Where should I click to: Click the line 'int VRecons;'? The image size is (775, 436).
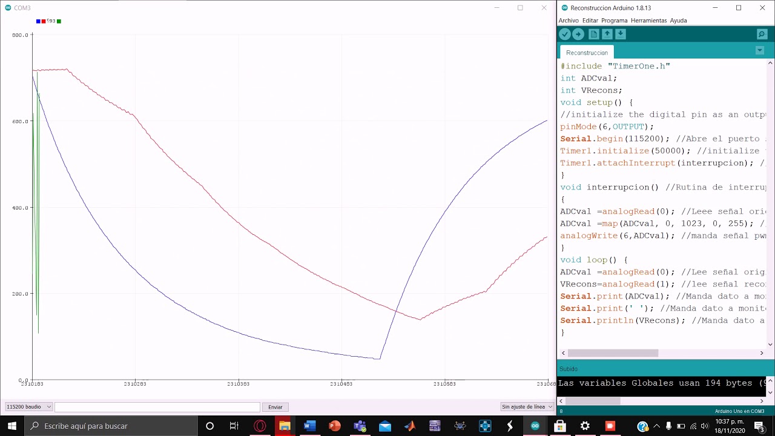(x=591, y=90)
